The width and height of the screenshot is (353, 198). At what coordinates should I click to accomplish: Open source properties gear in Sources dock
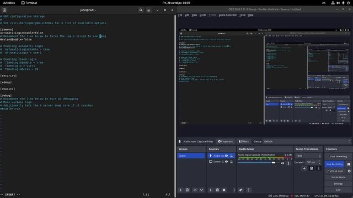(224, 190)
